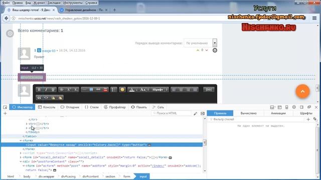Image resolution: width=321 pixels, height=180 pixels.
Task: Insert a code block with the <> icon
Action: pos(46,98)
